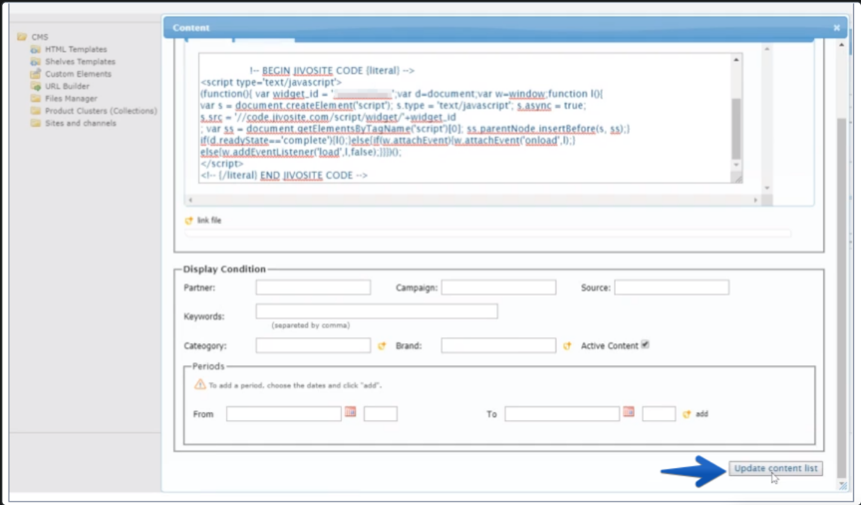Close the Content dialog
Viewport: 861px width, 505px height.
pos(836,27)
